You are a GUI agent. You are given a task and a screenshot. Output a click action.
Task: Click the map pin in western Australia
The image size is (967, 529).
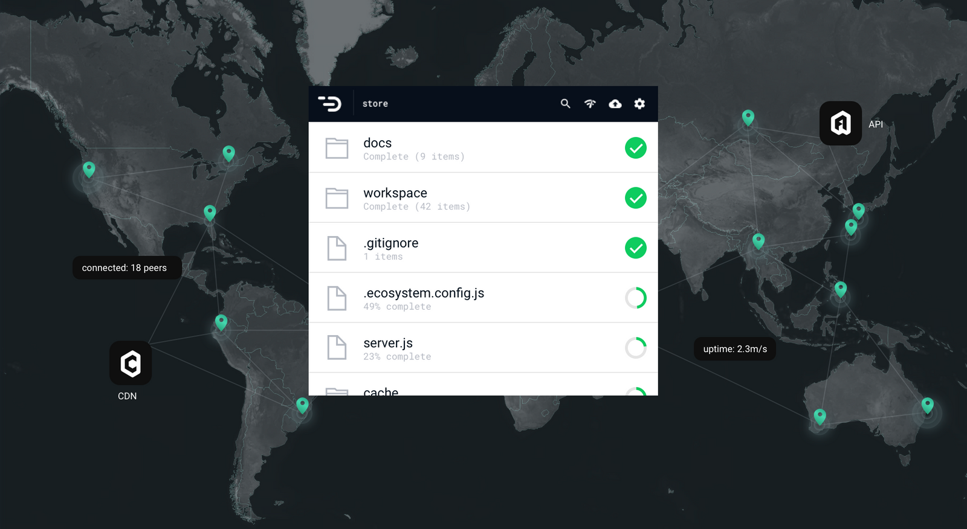[820, 415]
